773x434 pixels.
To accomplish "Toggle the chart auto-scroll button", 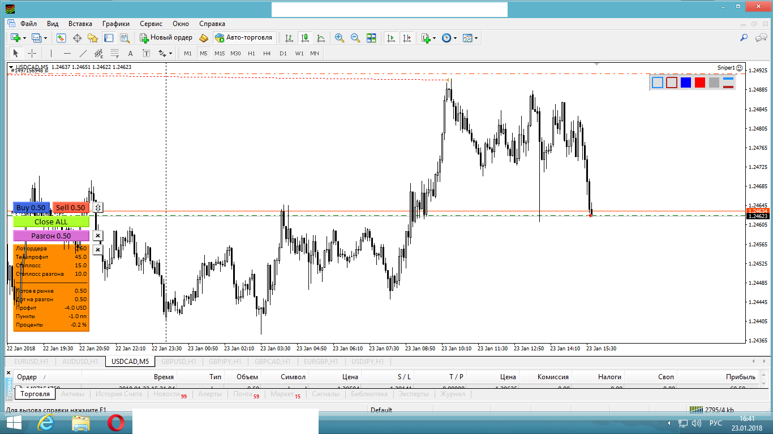I will pyautogui.click(x=390, y=38).
